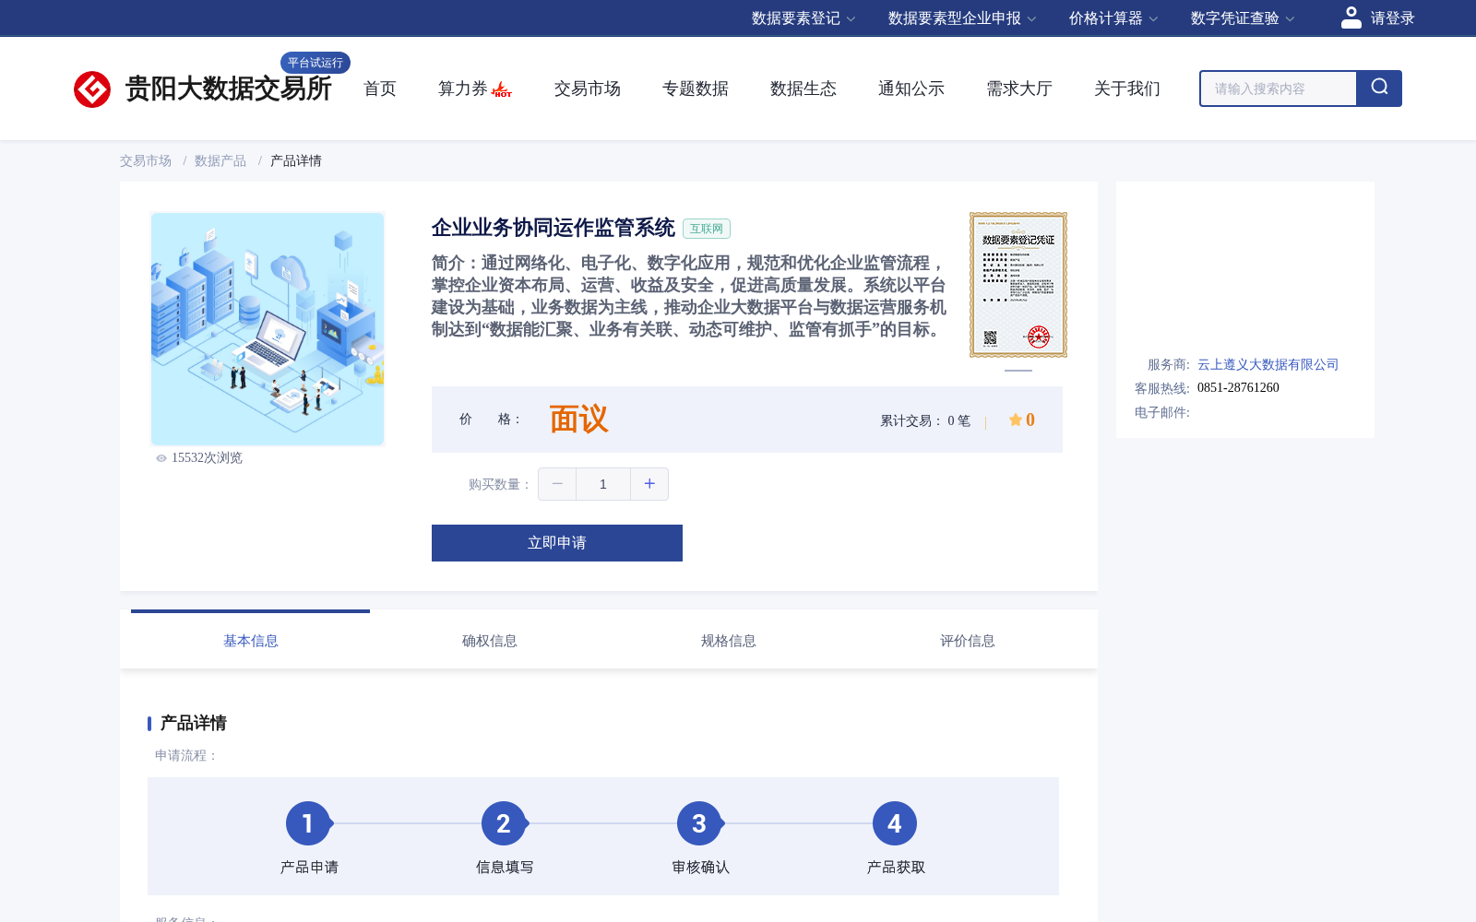Open the product illustration thumbnail
The width and height of the screenshot is (1476, 922).
268,329
